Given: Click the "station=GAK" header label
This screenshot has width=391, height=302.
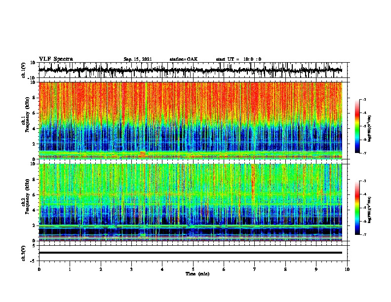Looking at the screenshot, I should coord(184,59).
